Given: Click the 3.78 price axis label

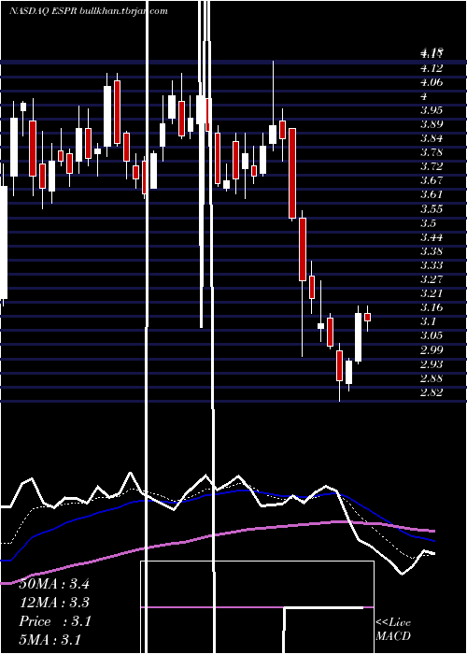Looking at the screenshot, I should 432,152.
